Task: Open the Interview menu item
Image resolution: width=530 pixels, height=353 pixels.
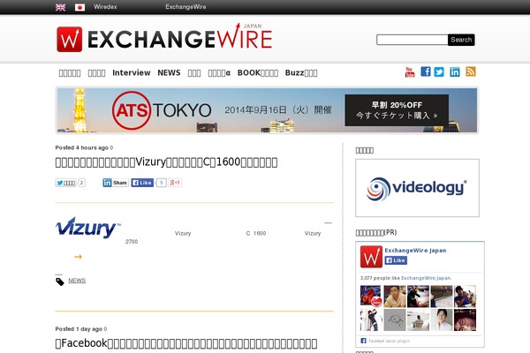Action: (x=131, y=72)
